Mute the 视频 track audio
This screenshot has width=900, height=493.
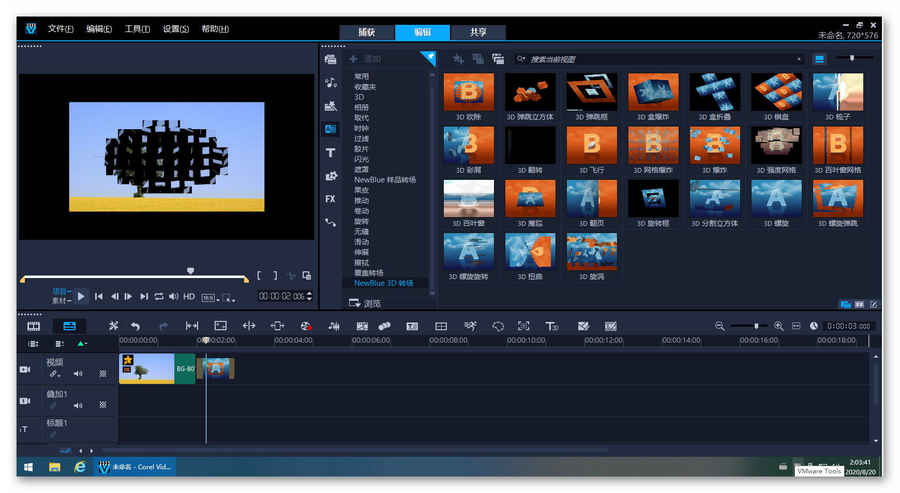click(x=78, y=374)
